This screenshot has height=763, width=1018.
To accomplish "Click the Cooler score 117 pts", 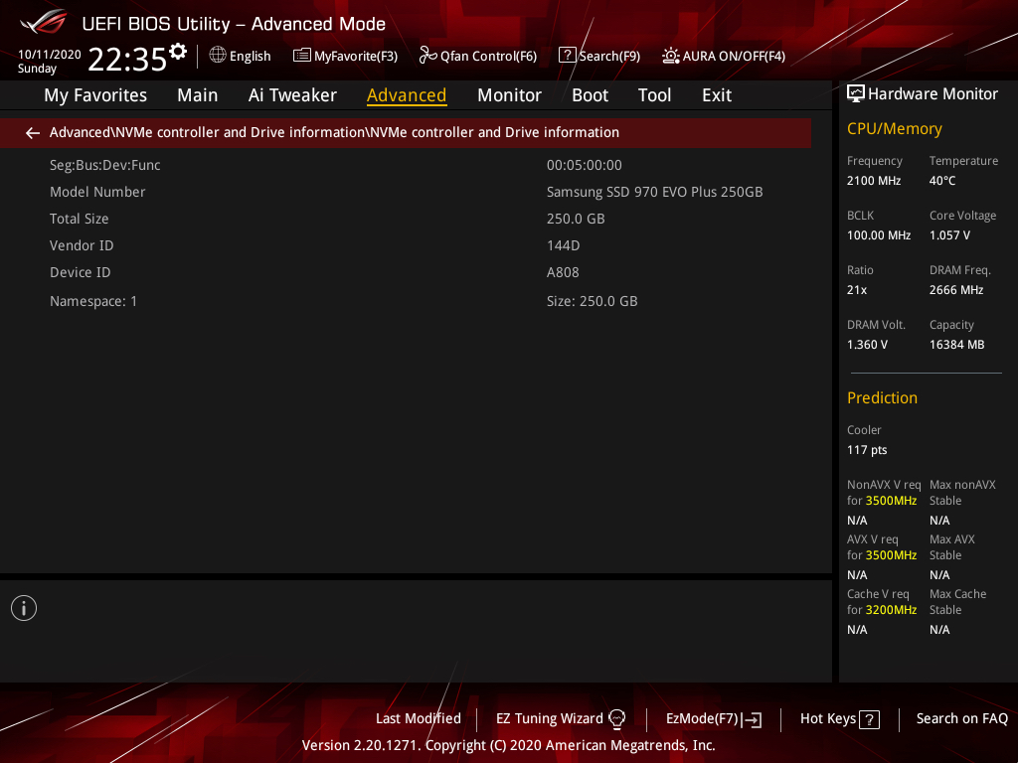I will [x=867, y=450].
